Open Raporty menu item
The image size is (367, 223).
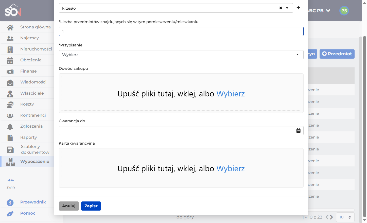[x=29, y=138]
